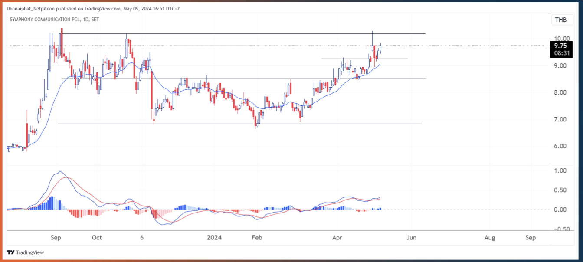Select the middle horizontal line between 8.00 and 9.00
This screenshot has height=262, width=583.
tap(243, 79)
